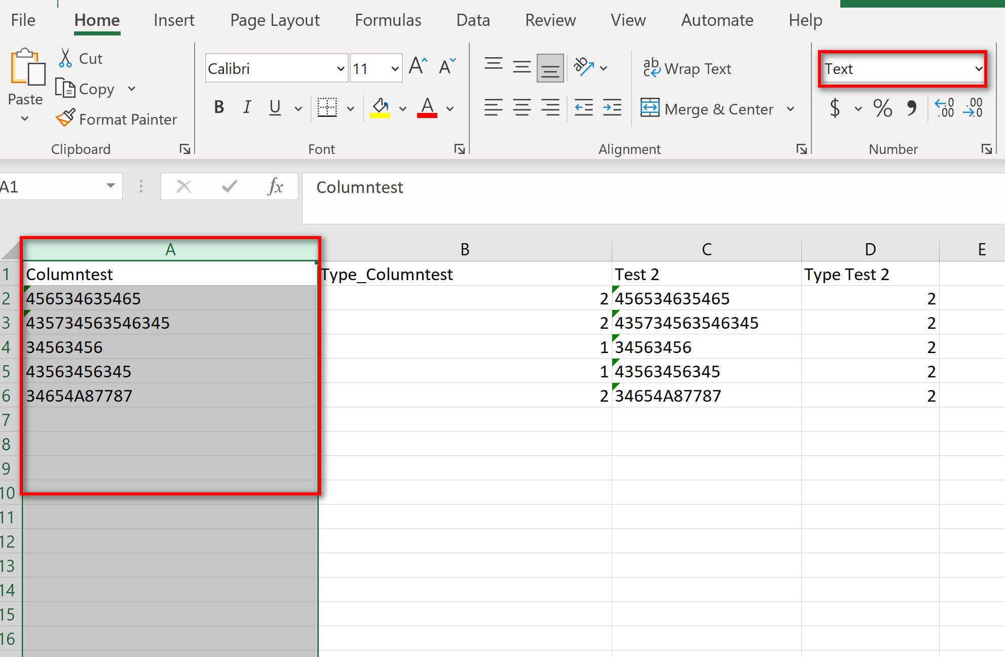
Task: Align text right in cells
Action: [x=550, y=107]
